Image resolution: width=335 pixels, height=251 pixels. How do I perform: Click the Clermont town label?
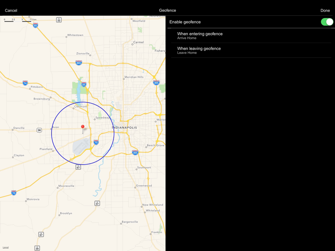pos(80,106)
